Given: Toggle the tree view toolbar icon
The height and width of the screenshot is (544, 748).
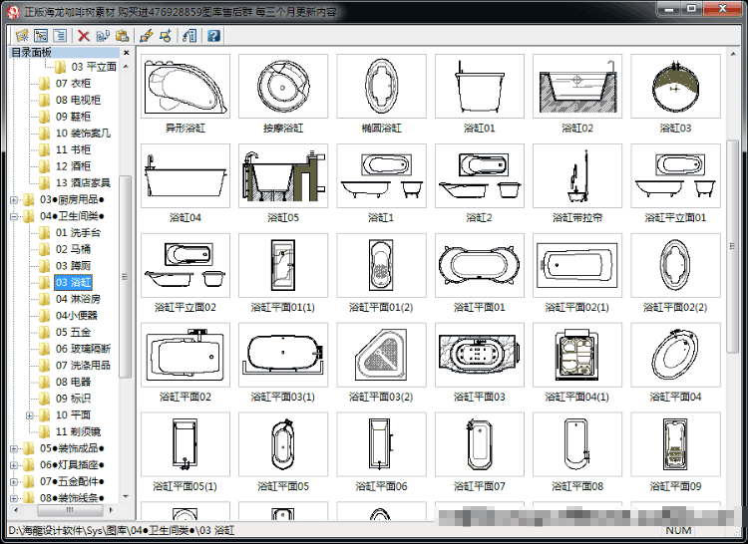Looking at the screenshot, I should click(41, 36).
